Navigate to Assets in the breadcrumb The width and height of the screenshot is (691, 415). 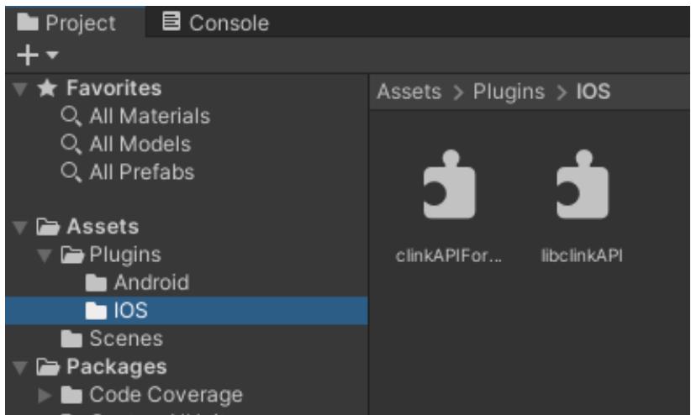click(x=409, y=92)
